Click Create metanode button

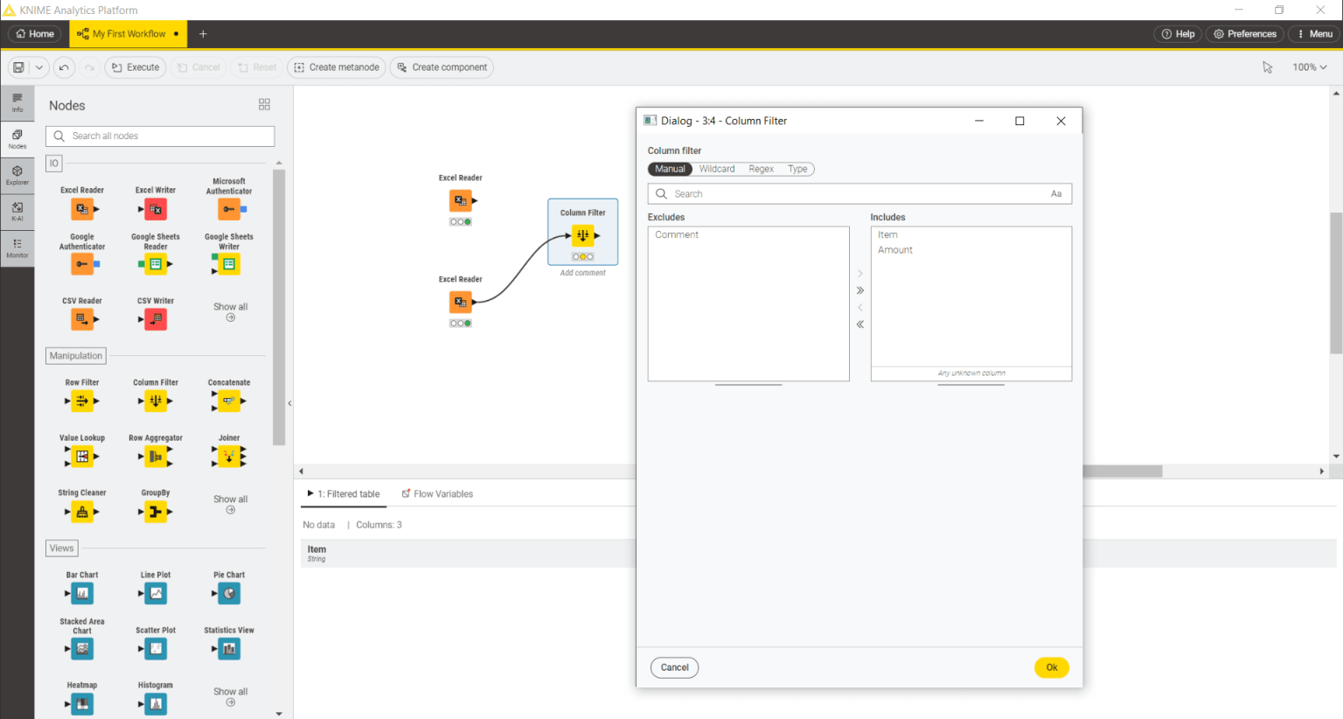tap(337, 67)
